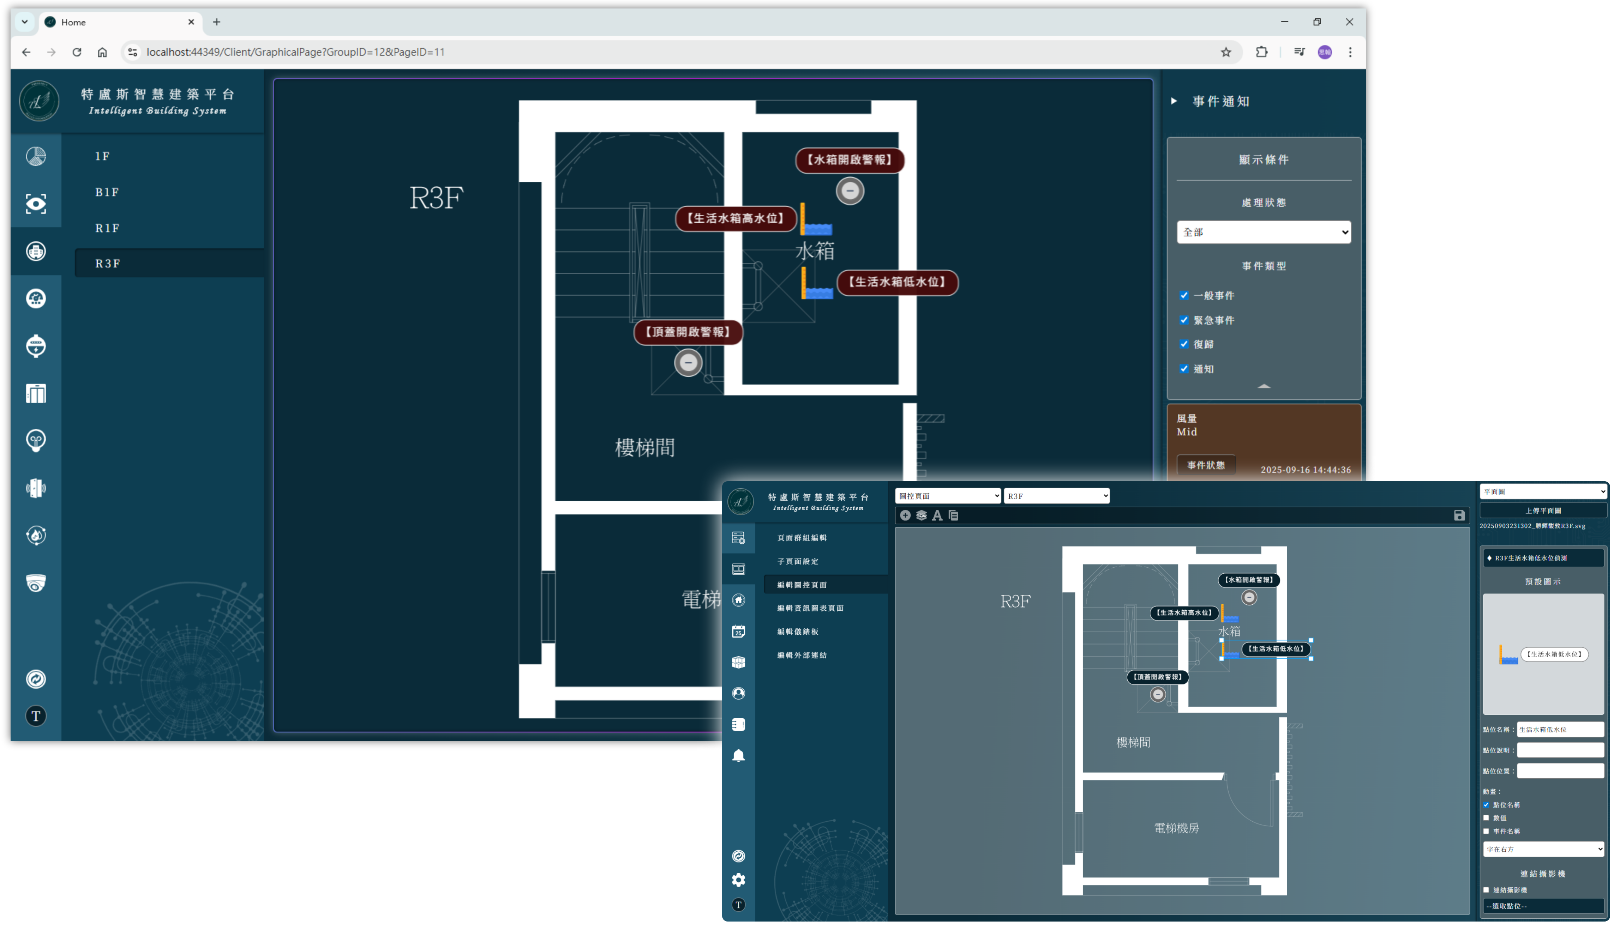This screenshot has height=930, width=1620.
Task: Toggle the 緊急事件 checkbox
Action: [x=1184, y=320]
